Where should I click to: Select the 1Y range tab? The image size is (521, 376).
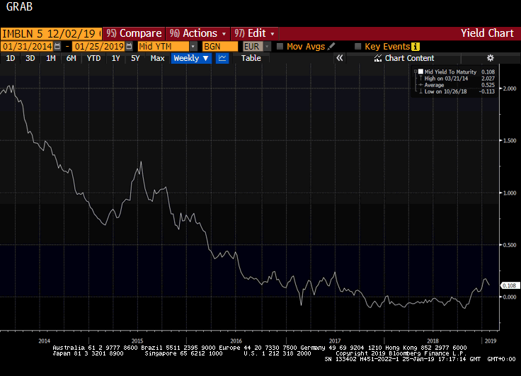[x=115, y=58]
